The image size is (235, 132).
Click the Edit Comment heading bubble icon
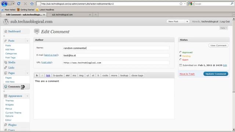tap(37, 31)
